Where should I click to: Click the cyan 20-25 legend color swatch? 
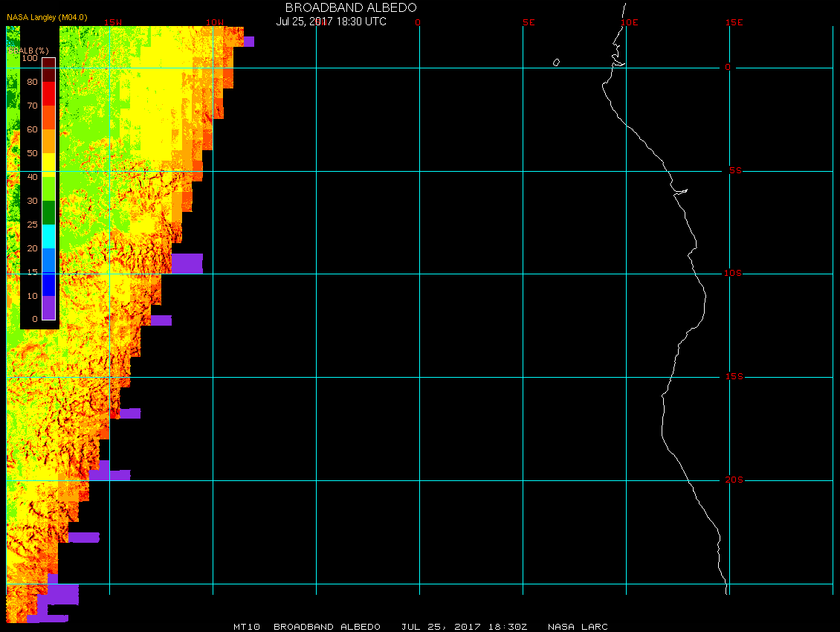(x=48, y=236)
